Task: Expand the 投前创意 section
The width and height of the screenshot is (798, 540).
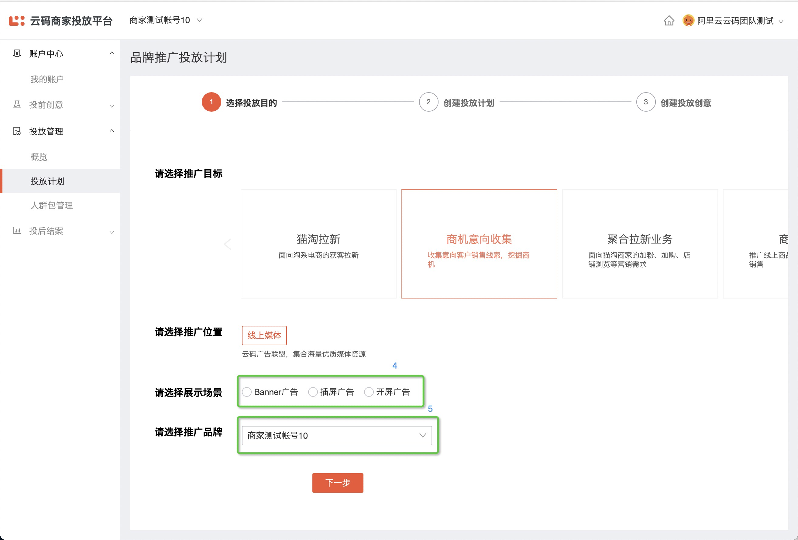Action: tap(112, 106)
